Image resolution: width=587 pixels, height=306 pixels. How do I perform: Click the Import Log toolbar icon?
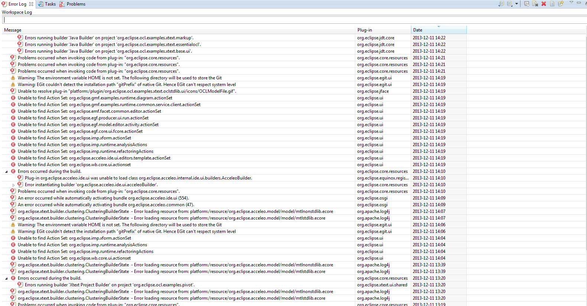coord(510,4)
